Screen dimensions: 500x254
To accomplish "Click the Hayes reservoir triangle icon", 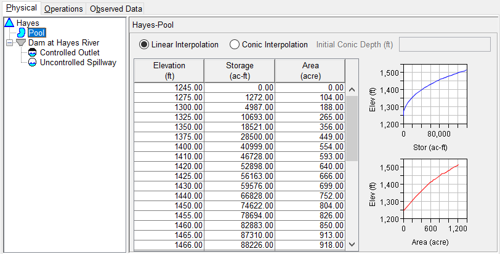I will [9, 23].
